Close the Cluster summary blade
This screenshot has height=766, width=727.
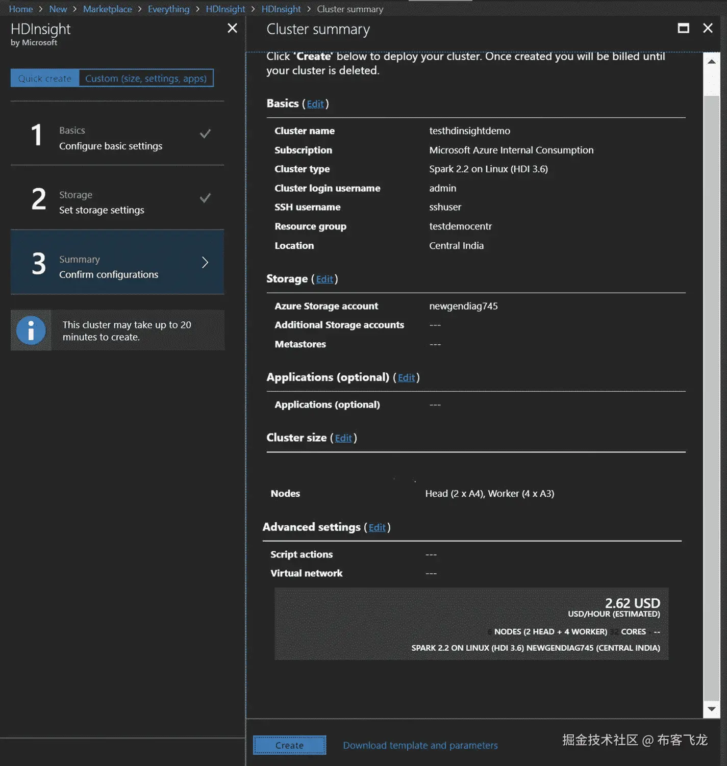pyautogui.click(x=708, y=28)
